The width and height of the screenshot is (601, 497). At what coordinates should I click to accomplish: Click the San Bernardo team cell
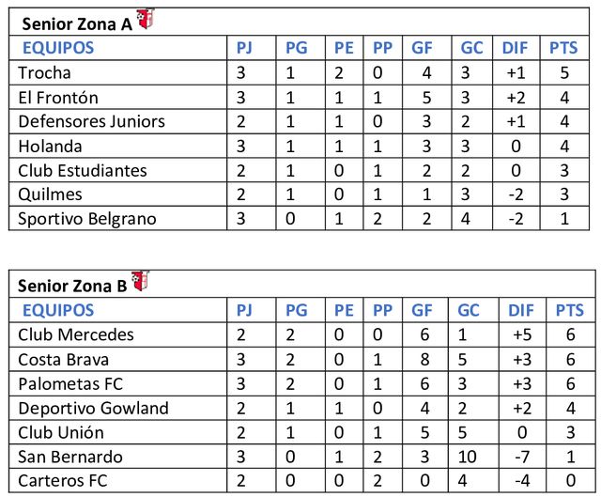click(x=70, y=457)
